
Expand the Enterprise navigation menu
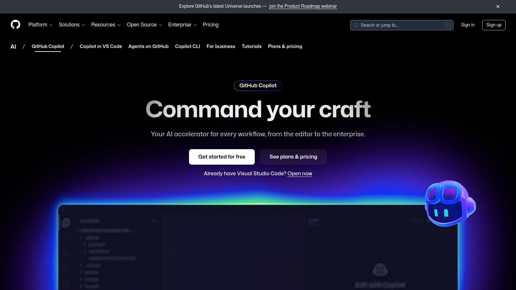[182, 25]
